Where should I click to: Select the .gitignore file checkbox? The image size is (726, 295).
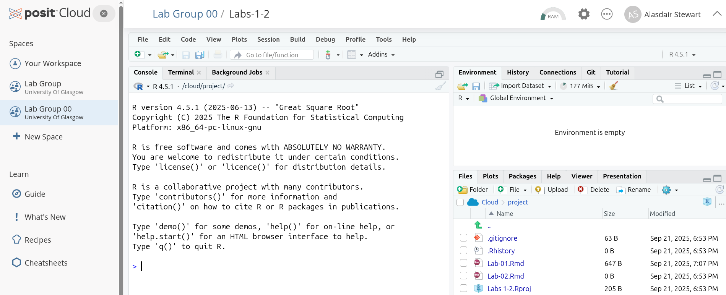tap(463, 238)
